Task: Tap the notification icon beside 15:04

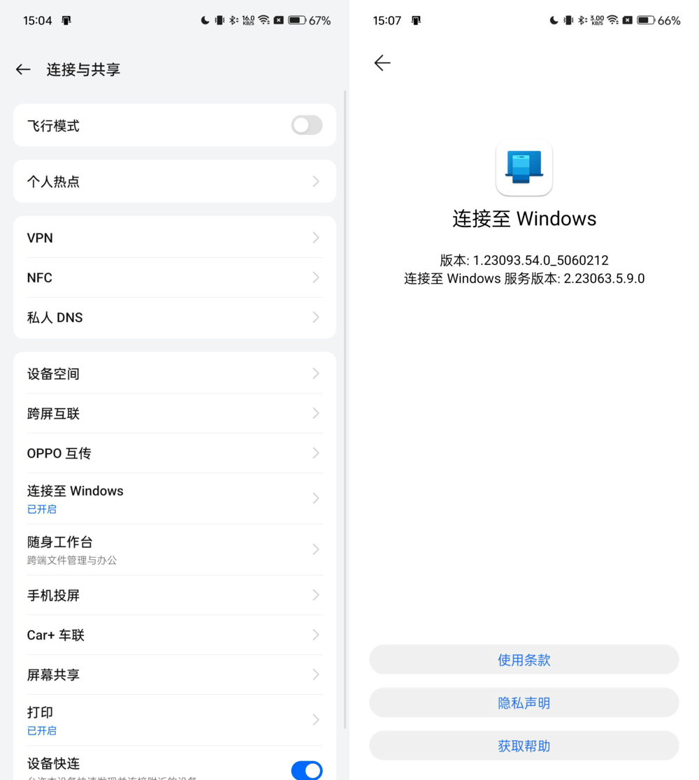Action: point(66,20)
